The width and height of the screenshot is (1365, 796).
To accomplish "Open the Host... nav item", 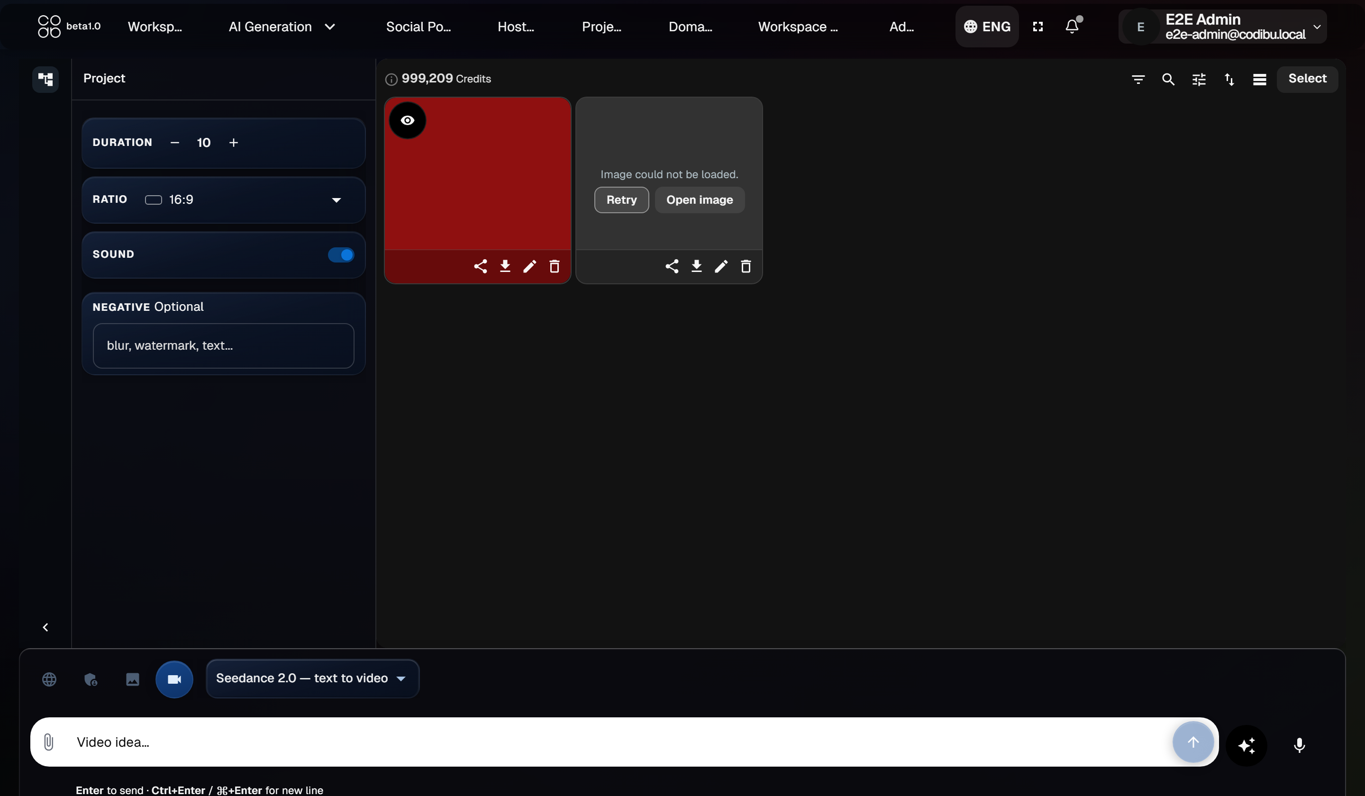I will 516,27.
